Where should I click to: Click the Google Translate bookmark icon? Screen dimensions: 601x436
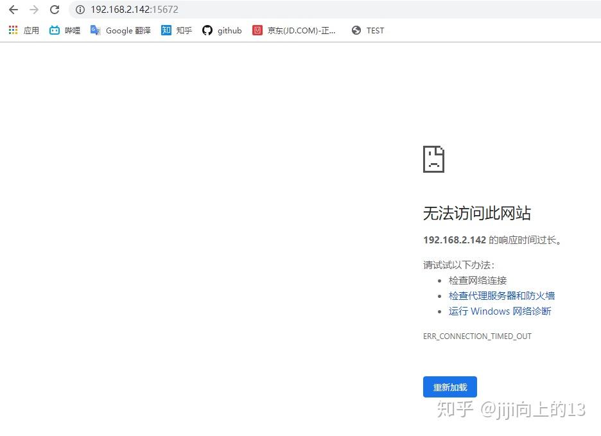(x=95, y=30)
